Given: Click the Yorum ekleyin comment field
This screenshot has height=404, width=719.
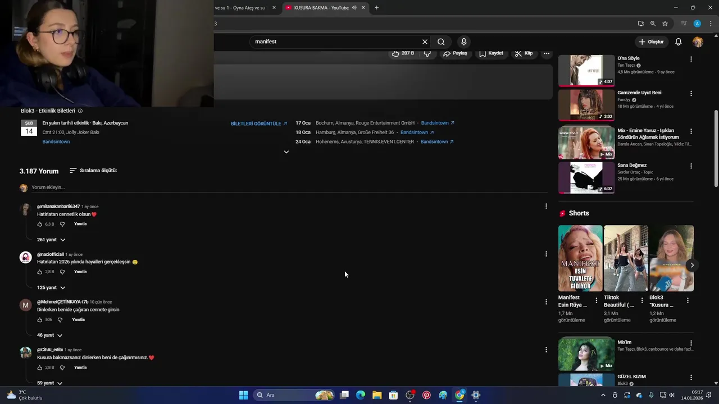Looking at the screenshot, I should click(289, 187).
